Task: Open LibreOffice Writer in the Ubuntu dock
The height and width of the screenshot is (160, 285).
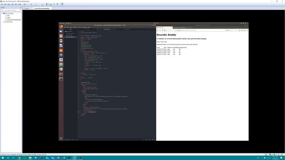Action: [61, 45]
